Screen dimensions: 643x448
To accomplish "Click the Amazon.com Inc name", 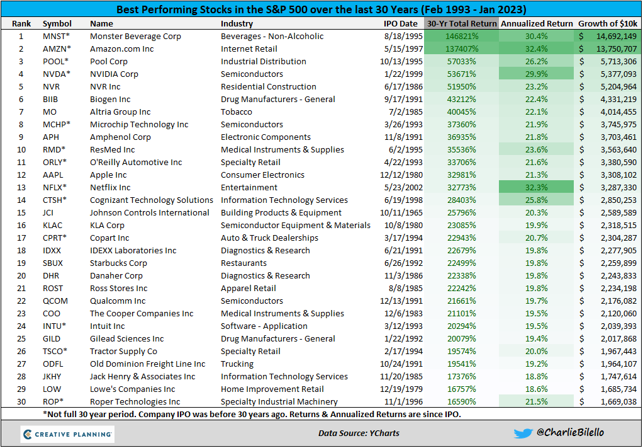I will pos(122,49).
